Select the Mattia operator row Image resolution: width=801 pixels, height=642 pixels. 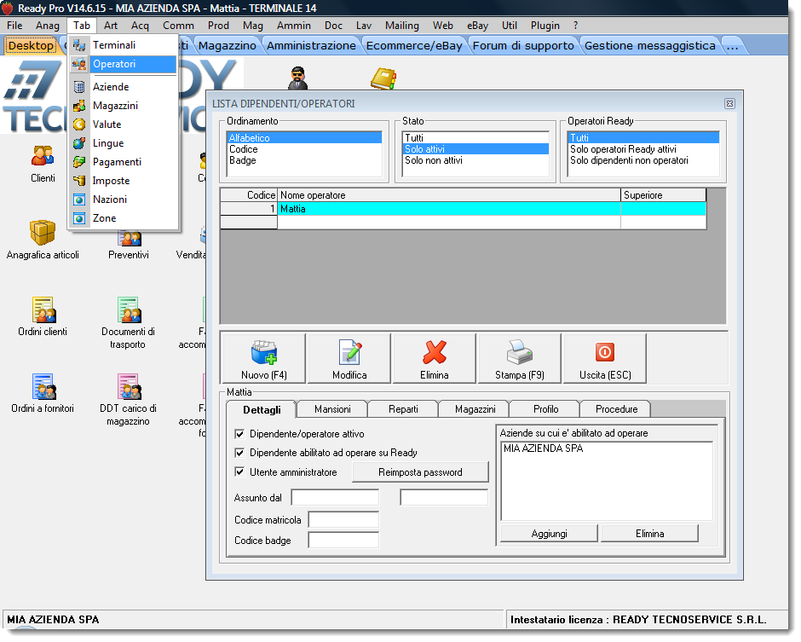pos(464,209)
